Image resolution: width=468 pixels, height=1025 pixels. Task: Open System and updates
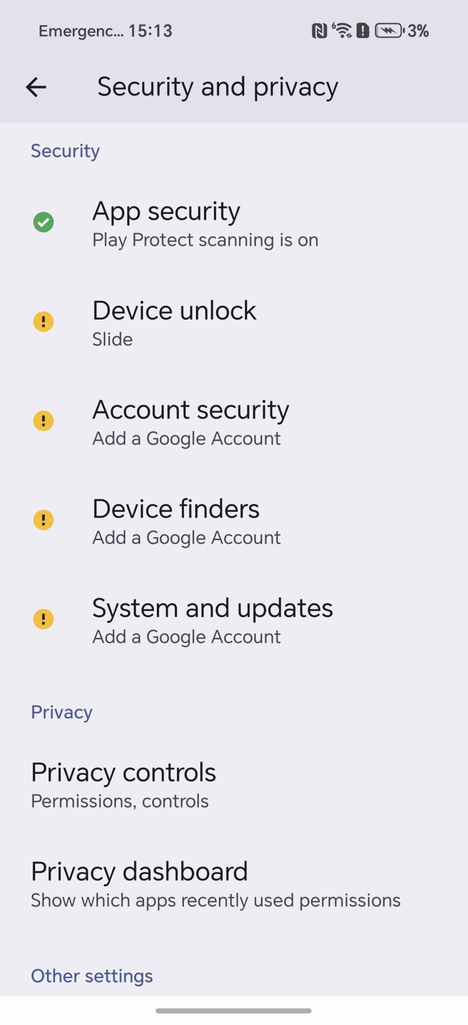coord(234,620)
